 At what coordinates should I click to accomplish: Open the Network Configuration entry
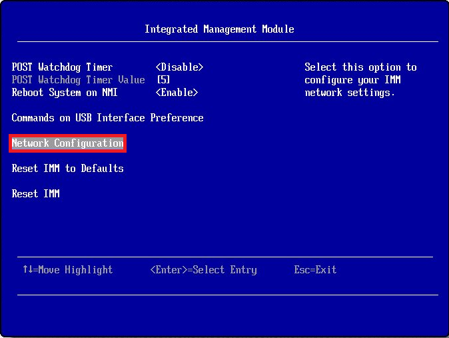click(67, 143)
